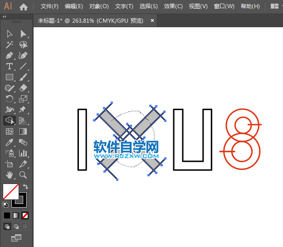Select the Direct Selection tool
Viewport: 283px width, 247px height.
click(x=23, y=34)
